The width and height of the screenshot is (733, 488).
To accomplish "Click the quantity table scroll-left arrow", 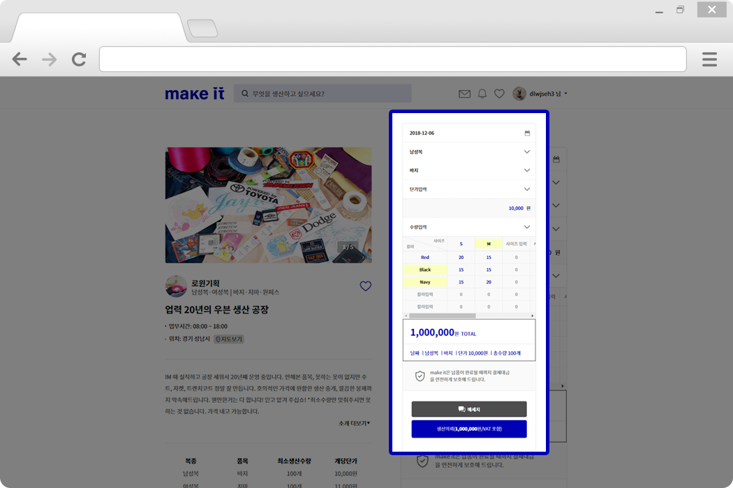I will point(406,316).
